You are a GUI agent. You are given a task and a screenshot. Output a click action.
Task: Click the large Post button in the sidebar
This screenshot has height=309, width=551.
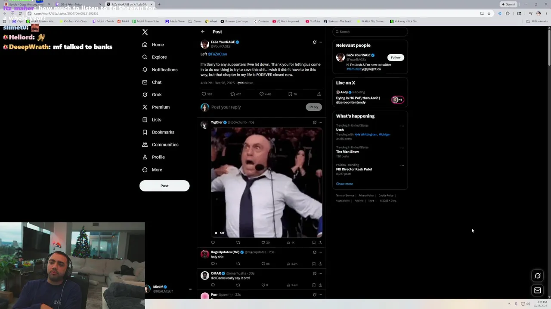tap(164, 186)
